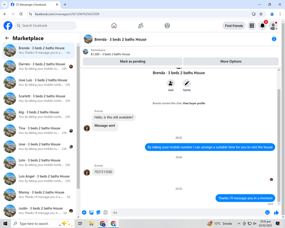
Task: Open the Windows notification center
Action: pyautogui.click(x=278, y=223)
